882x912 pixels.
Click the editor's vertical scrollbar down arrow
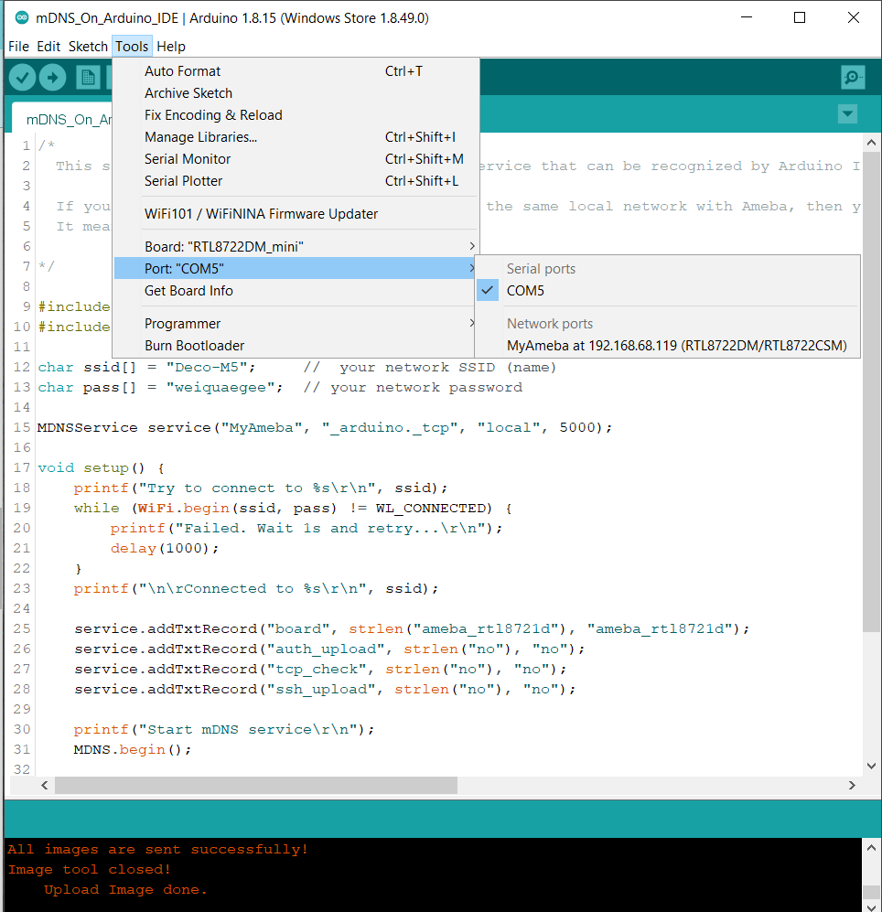[x=871, y=766]
